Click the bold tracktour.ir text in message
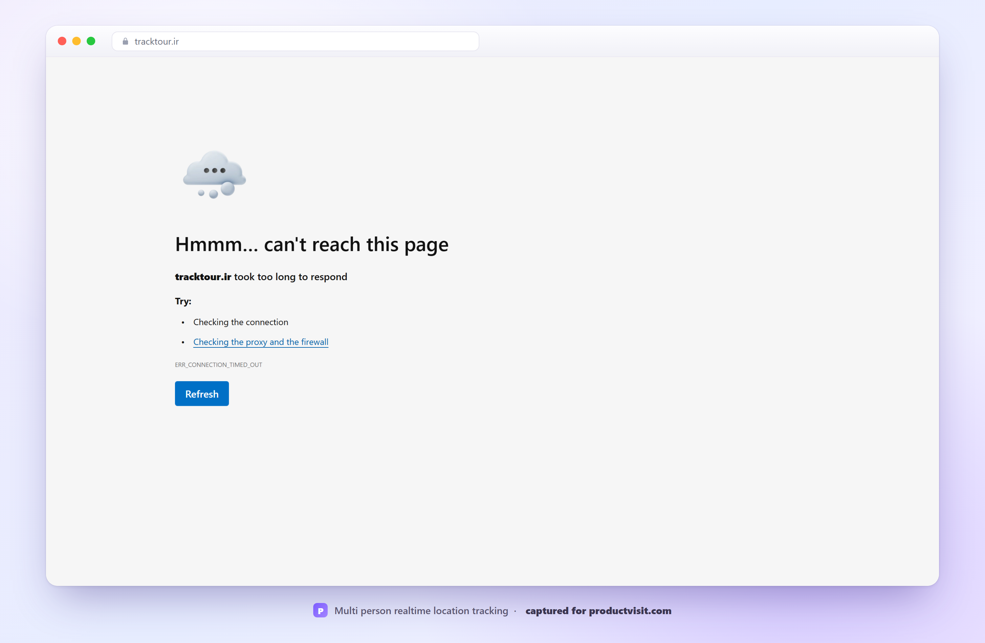Image resolution: width=985 pixels, height=643 pixels. click(203, 277)
